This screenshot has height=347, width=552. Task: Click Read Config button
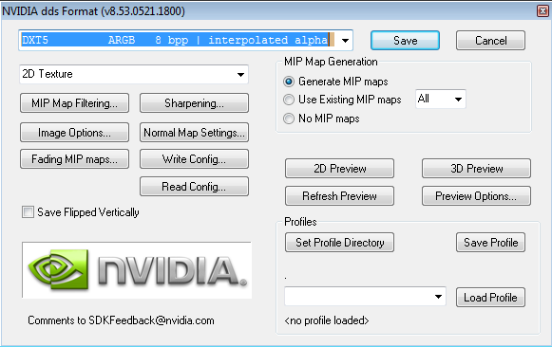195,187
